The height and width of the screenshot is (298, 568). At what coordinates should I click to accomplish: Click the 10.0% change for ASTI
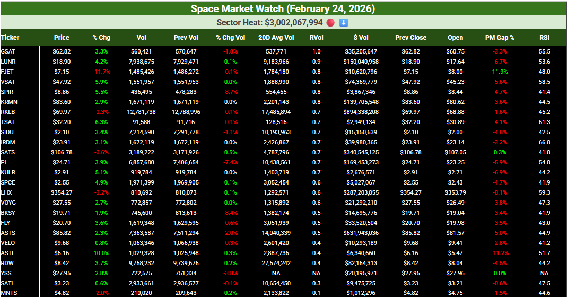(101, 253)
